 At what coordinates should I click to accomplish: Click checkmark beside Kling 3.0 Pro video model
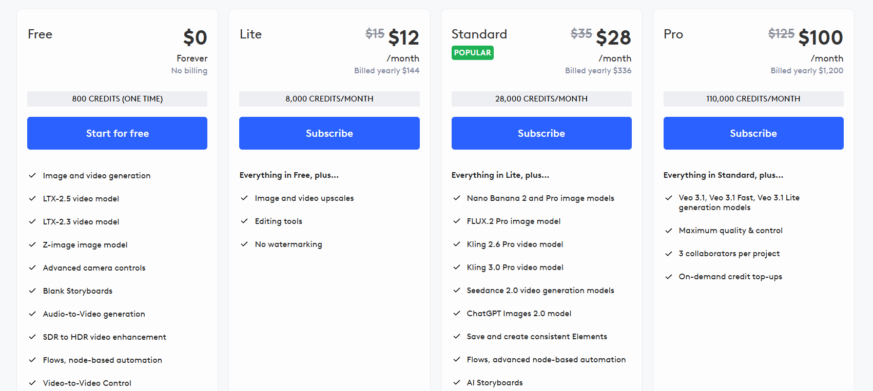(x=457, y=267)
